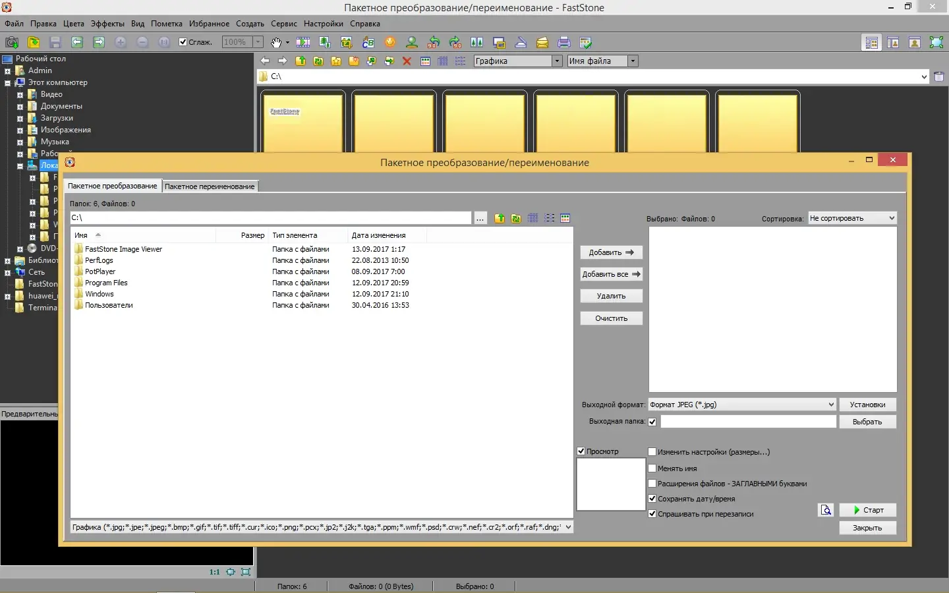Enable Изменить настройки (размеры...) checkbox
Screen dimensions: 949x593
coord(652,452)
